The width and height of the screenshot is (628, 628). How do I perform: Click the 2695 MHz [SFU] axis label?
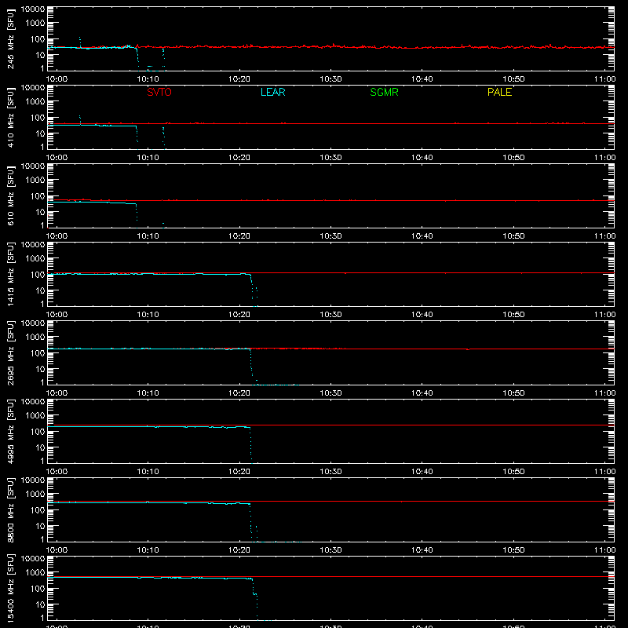pos(10,352)
